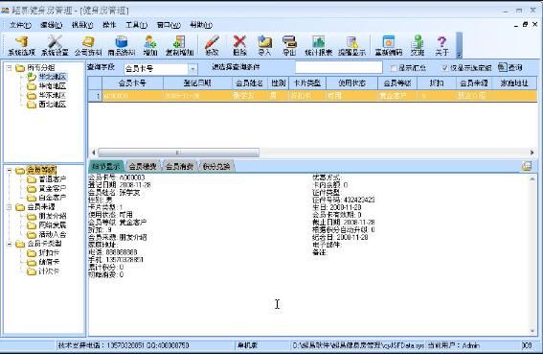
Task: Collapse the 会员来源 tree node
Action: click(x=10, y=207)
